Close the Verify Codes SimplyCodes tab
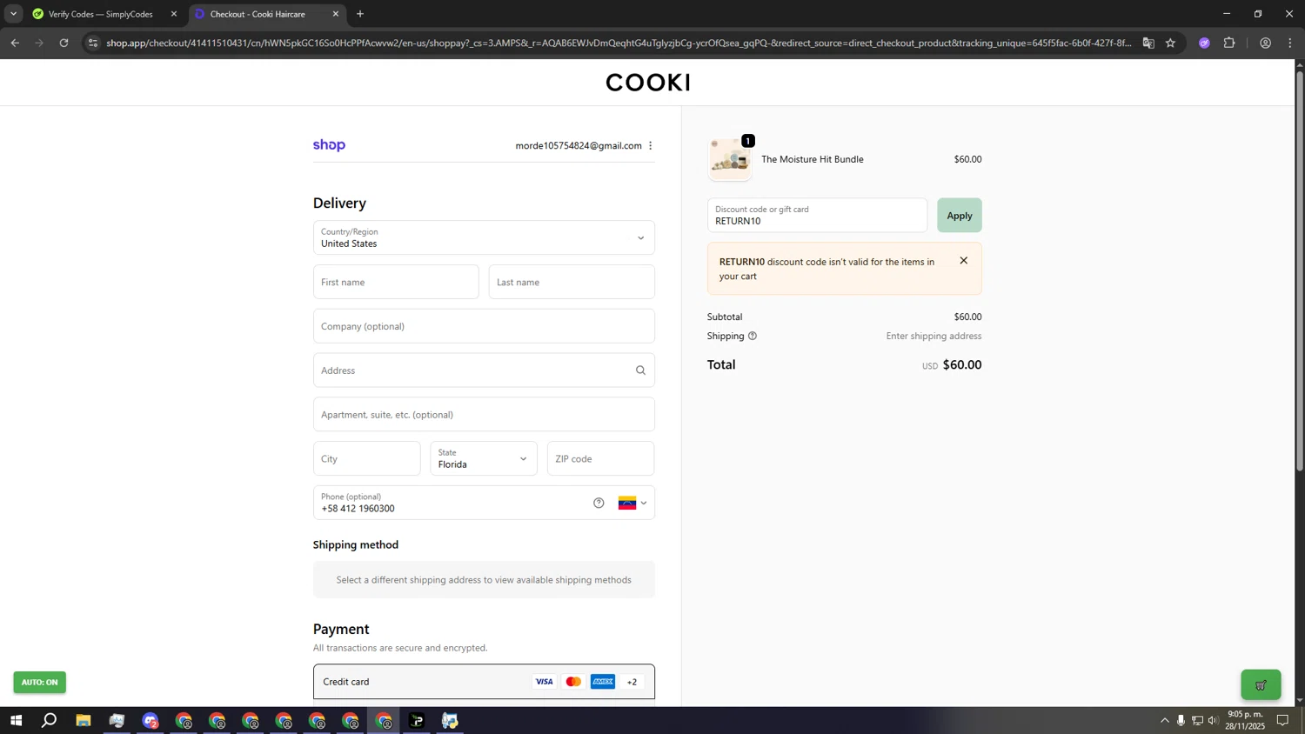The height and width of the screenshot is (734, 1305). (173, 14)
